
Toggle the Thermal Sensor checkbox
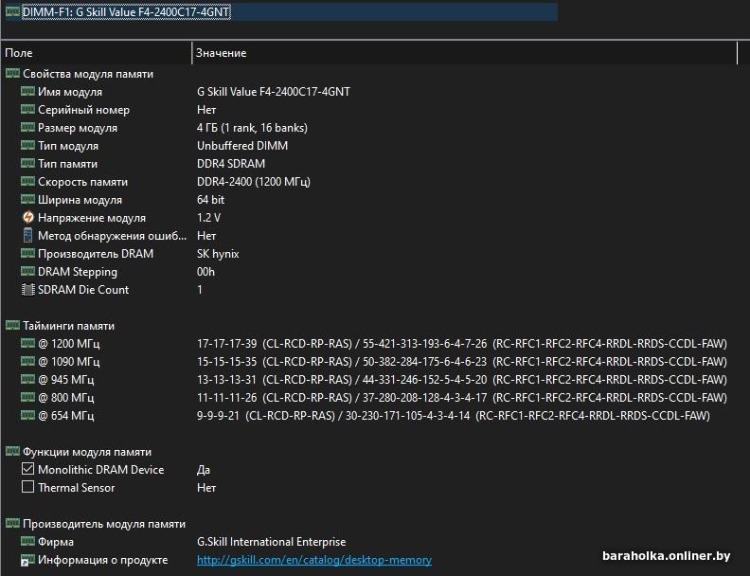coord(27,487)
